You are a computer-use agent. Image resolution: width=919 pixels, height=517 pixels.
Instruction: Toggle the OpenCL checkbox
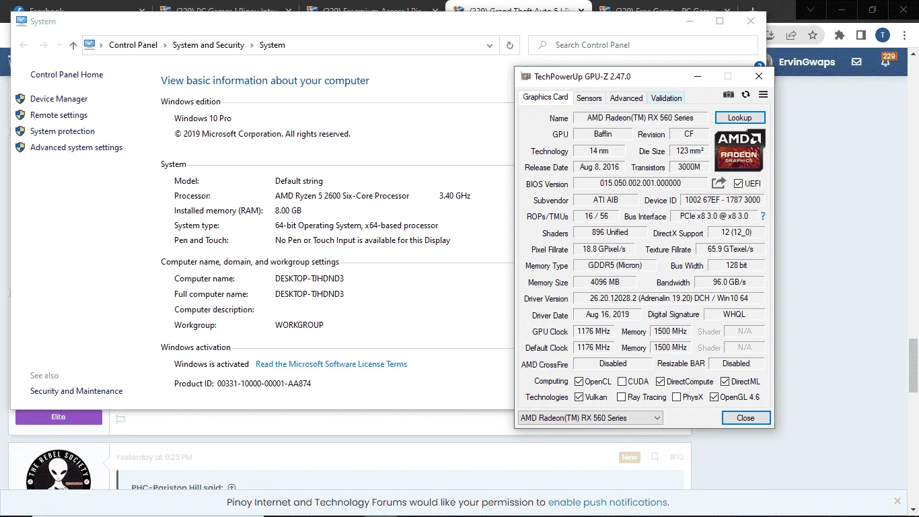point(579,382)
